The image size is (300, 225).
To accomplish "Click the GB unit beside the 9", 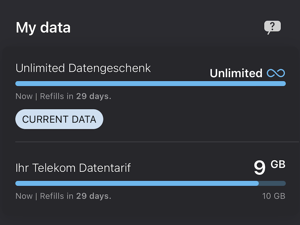I will [x=278, y=164].
